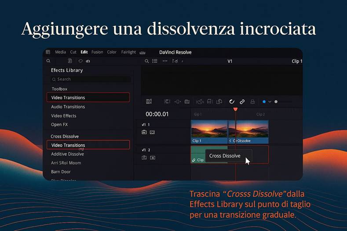Click the timeline zoom slider handle

[276, 102]
